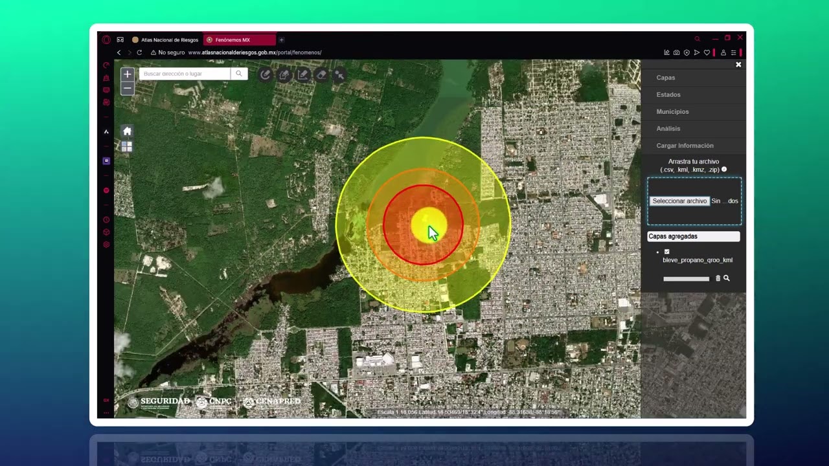The height and width of the screenshot is (466, 829).
Task: Open the browser account profile icon
Action: click(x=723, y=52)
